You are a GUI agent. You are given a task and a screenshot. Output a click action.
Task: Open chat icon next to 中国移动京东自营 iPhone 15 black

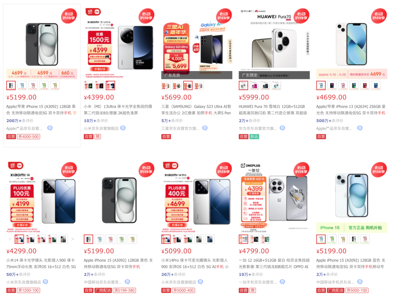127,282
